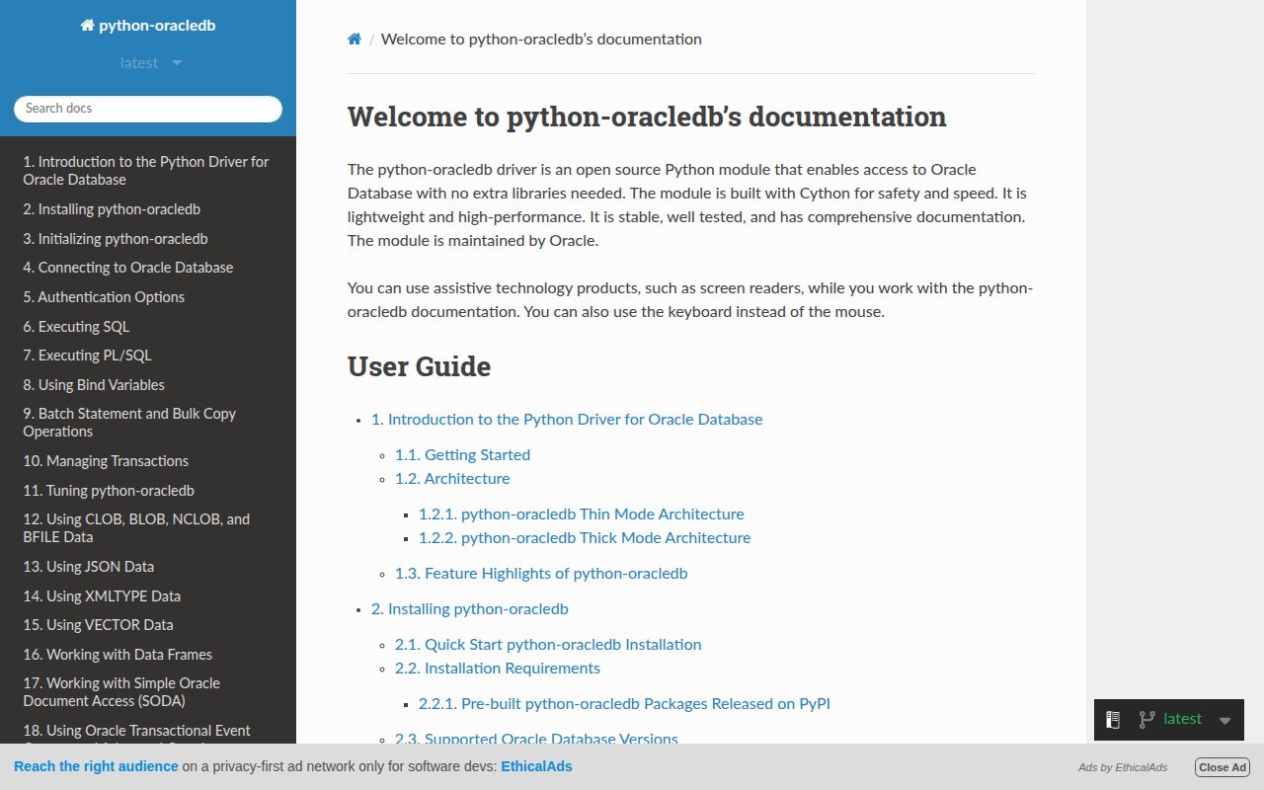Focus the Search docs field
This screenshot has width=1264, height=790.
point(148,109)
